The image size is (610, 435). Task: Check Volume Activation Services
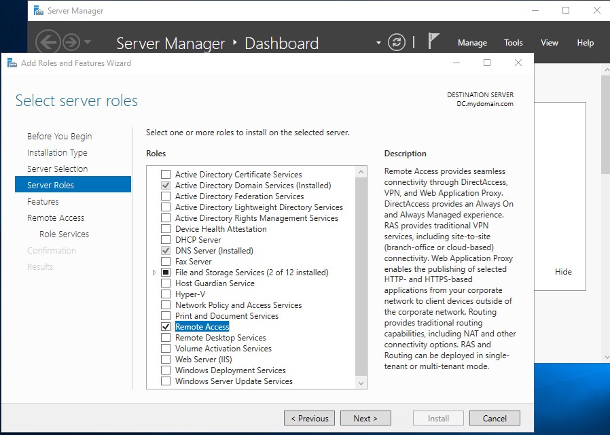click(166, 349)
